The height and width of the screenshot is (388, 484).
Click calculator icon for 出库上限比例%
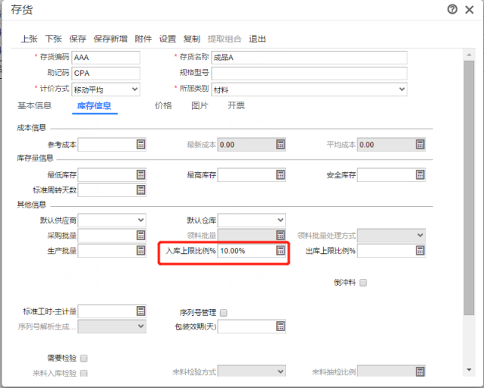(420, 251)
